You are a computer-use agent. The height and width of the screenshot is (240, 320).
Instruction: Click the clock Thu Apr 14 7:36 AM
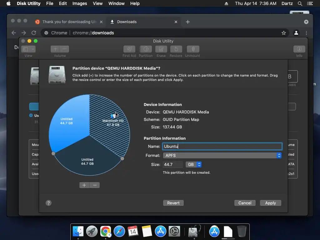(x=256, y=3)
